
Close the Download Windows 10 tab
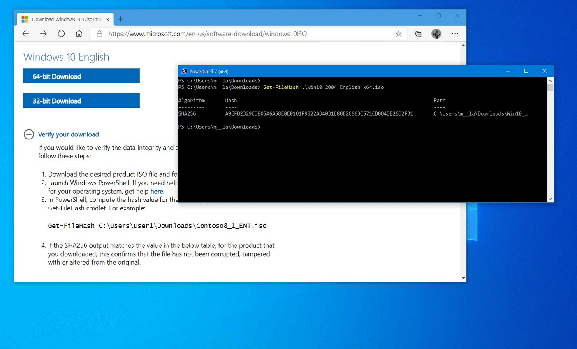pyautogui.click(x=108, y=19)
